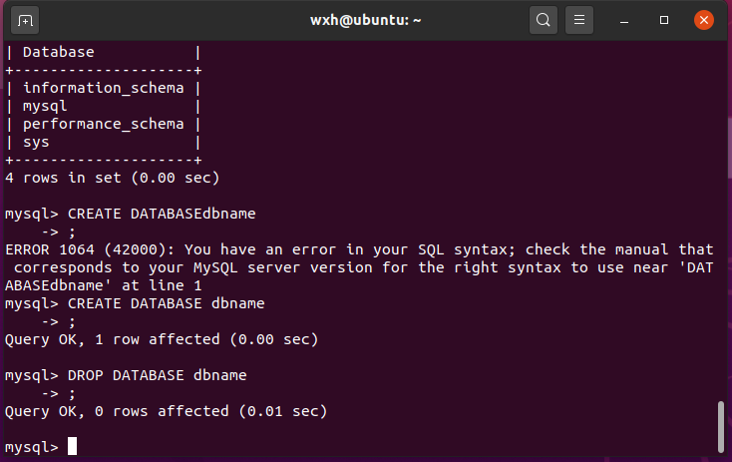The width and height of the screenshot is (732, 462).
Task: Open the hamburger menu
Action: pyautogui.click(x=578, y=20)
